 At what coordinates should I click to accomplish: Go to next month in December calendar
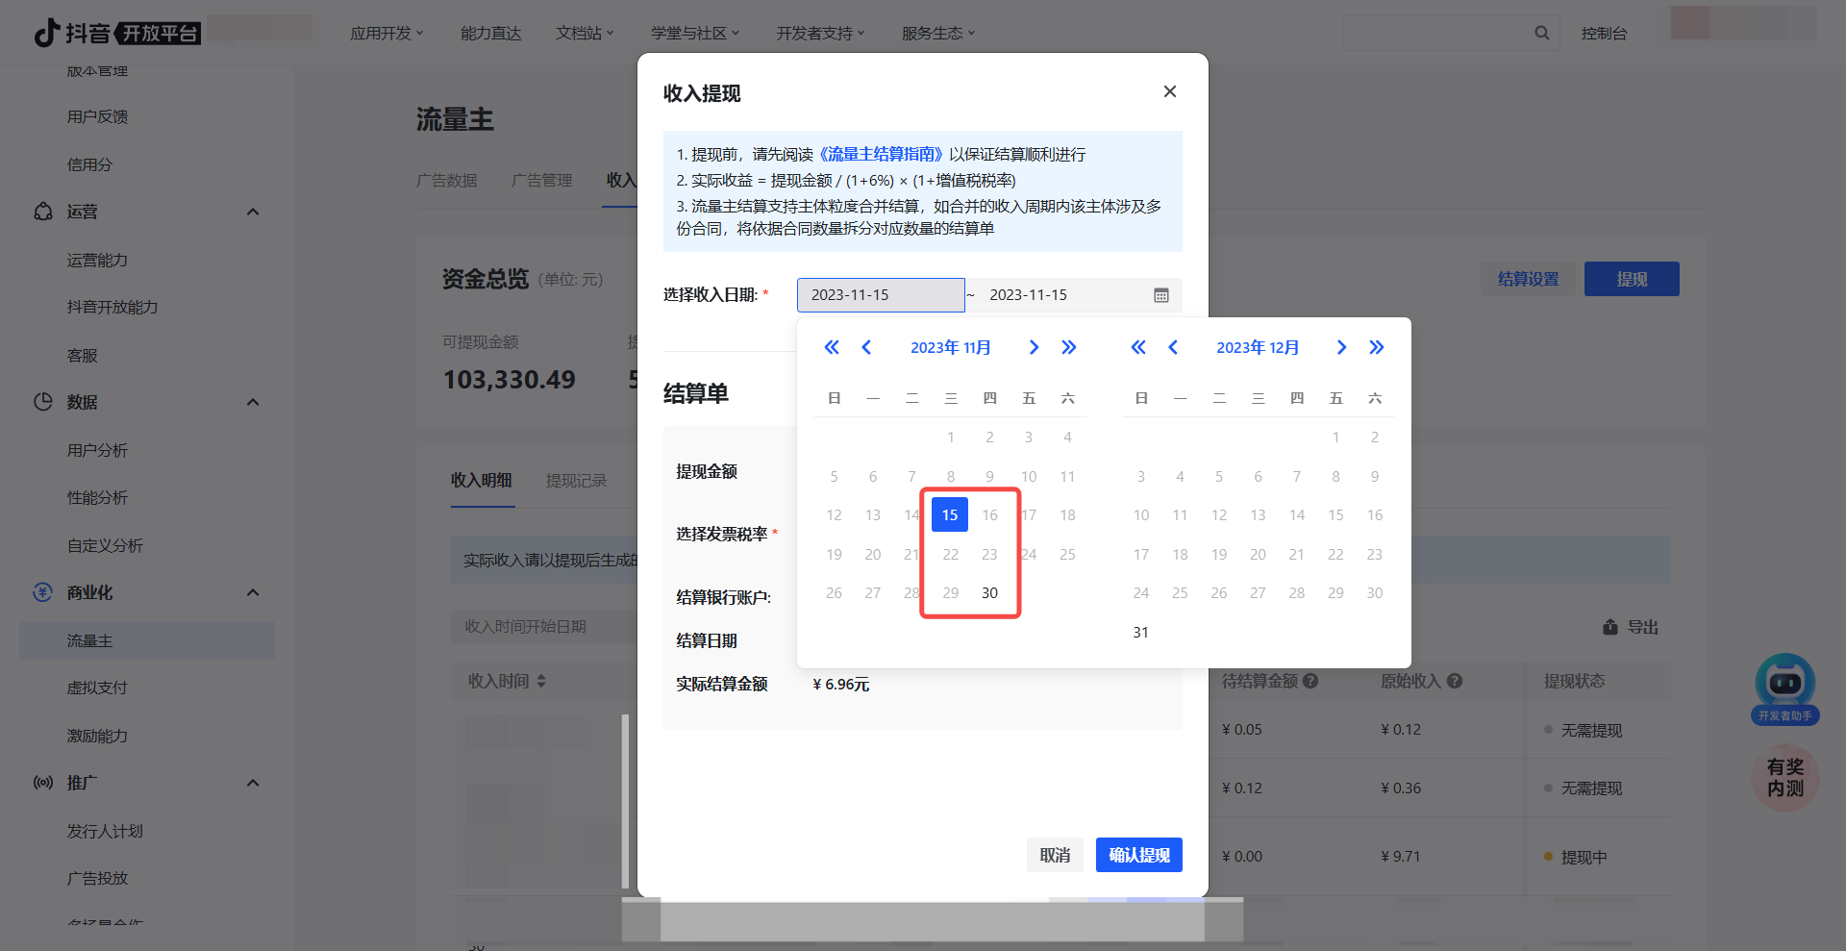(x=1341, y=347)
